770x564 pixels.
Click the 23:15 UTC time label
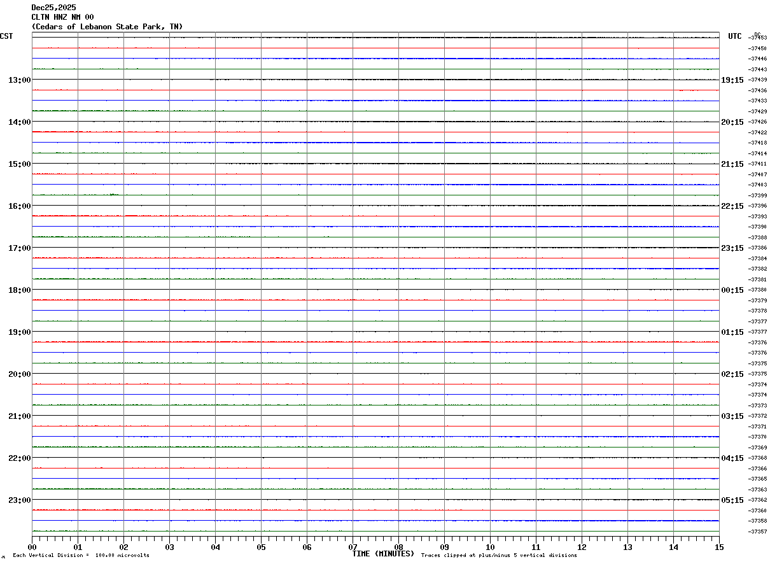(732, 248)
